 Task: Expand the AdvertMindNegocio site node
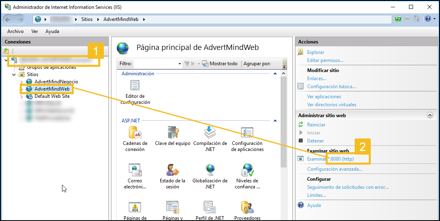pyautogui.click(x=22, y=82)
